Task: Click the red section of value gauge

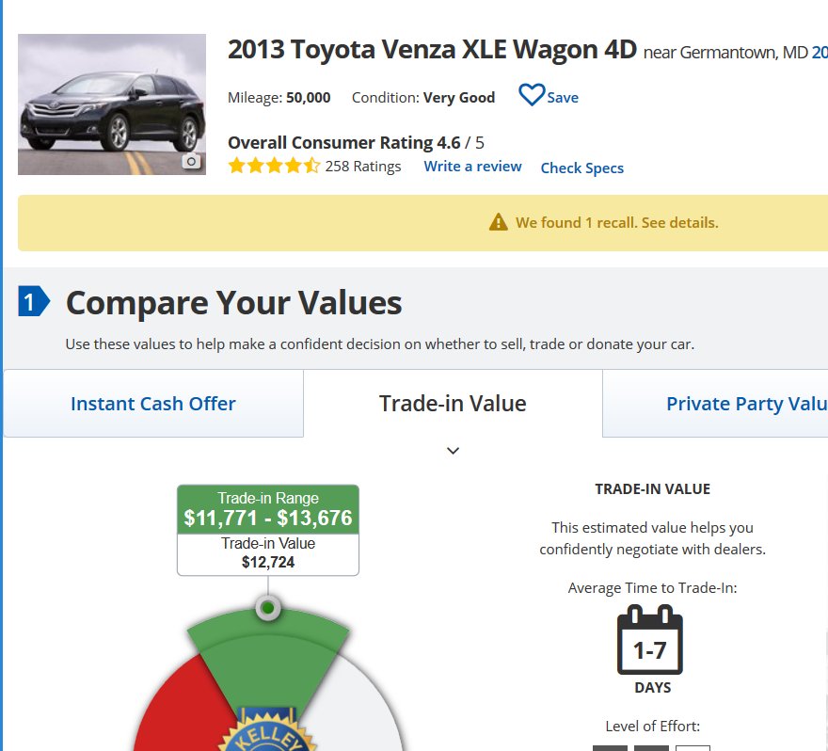Action: coord(180,708)
